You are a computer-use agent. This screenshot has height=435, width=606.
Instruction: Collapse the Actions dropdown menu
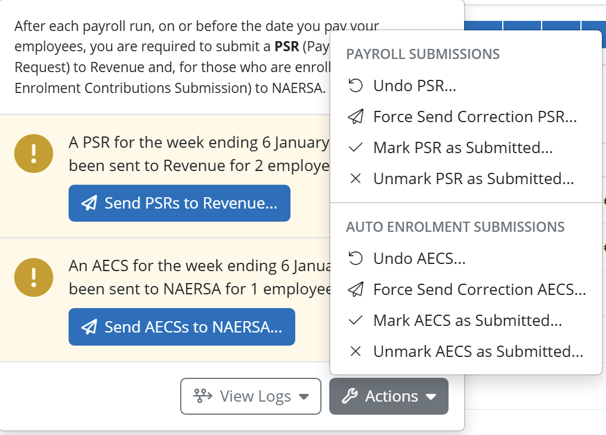point(389,396)
